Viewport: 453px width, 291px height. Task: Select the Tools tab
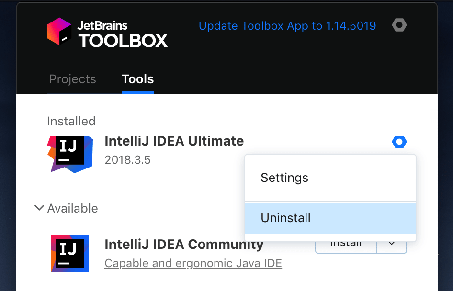click(x=137, y=79)
